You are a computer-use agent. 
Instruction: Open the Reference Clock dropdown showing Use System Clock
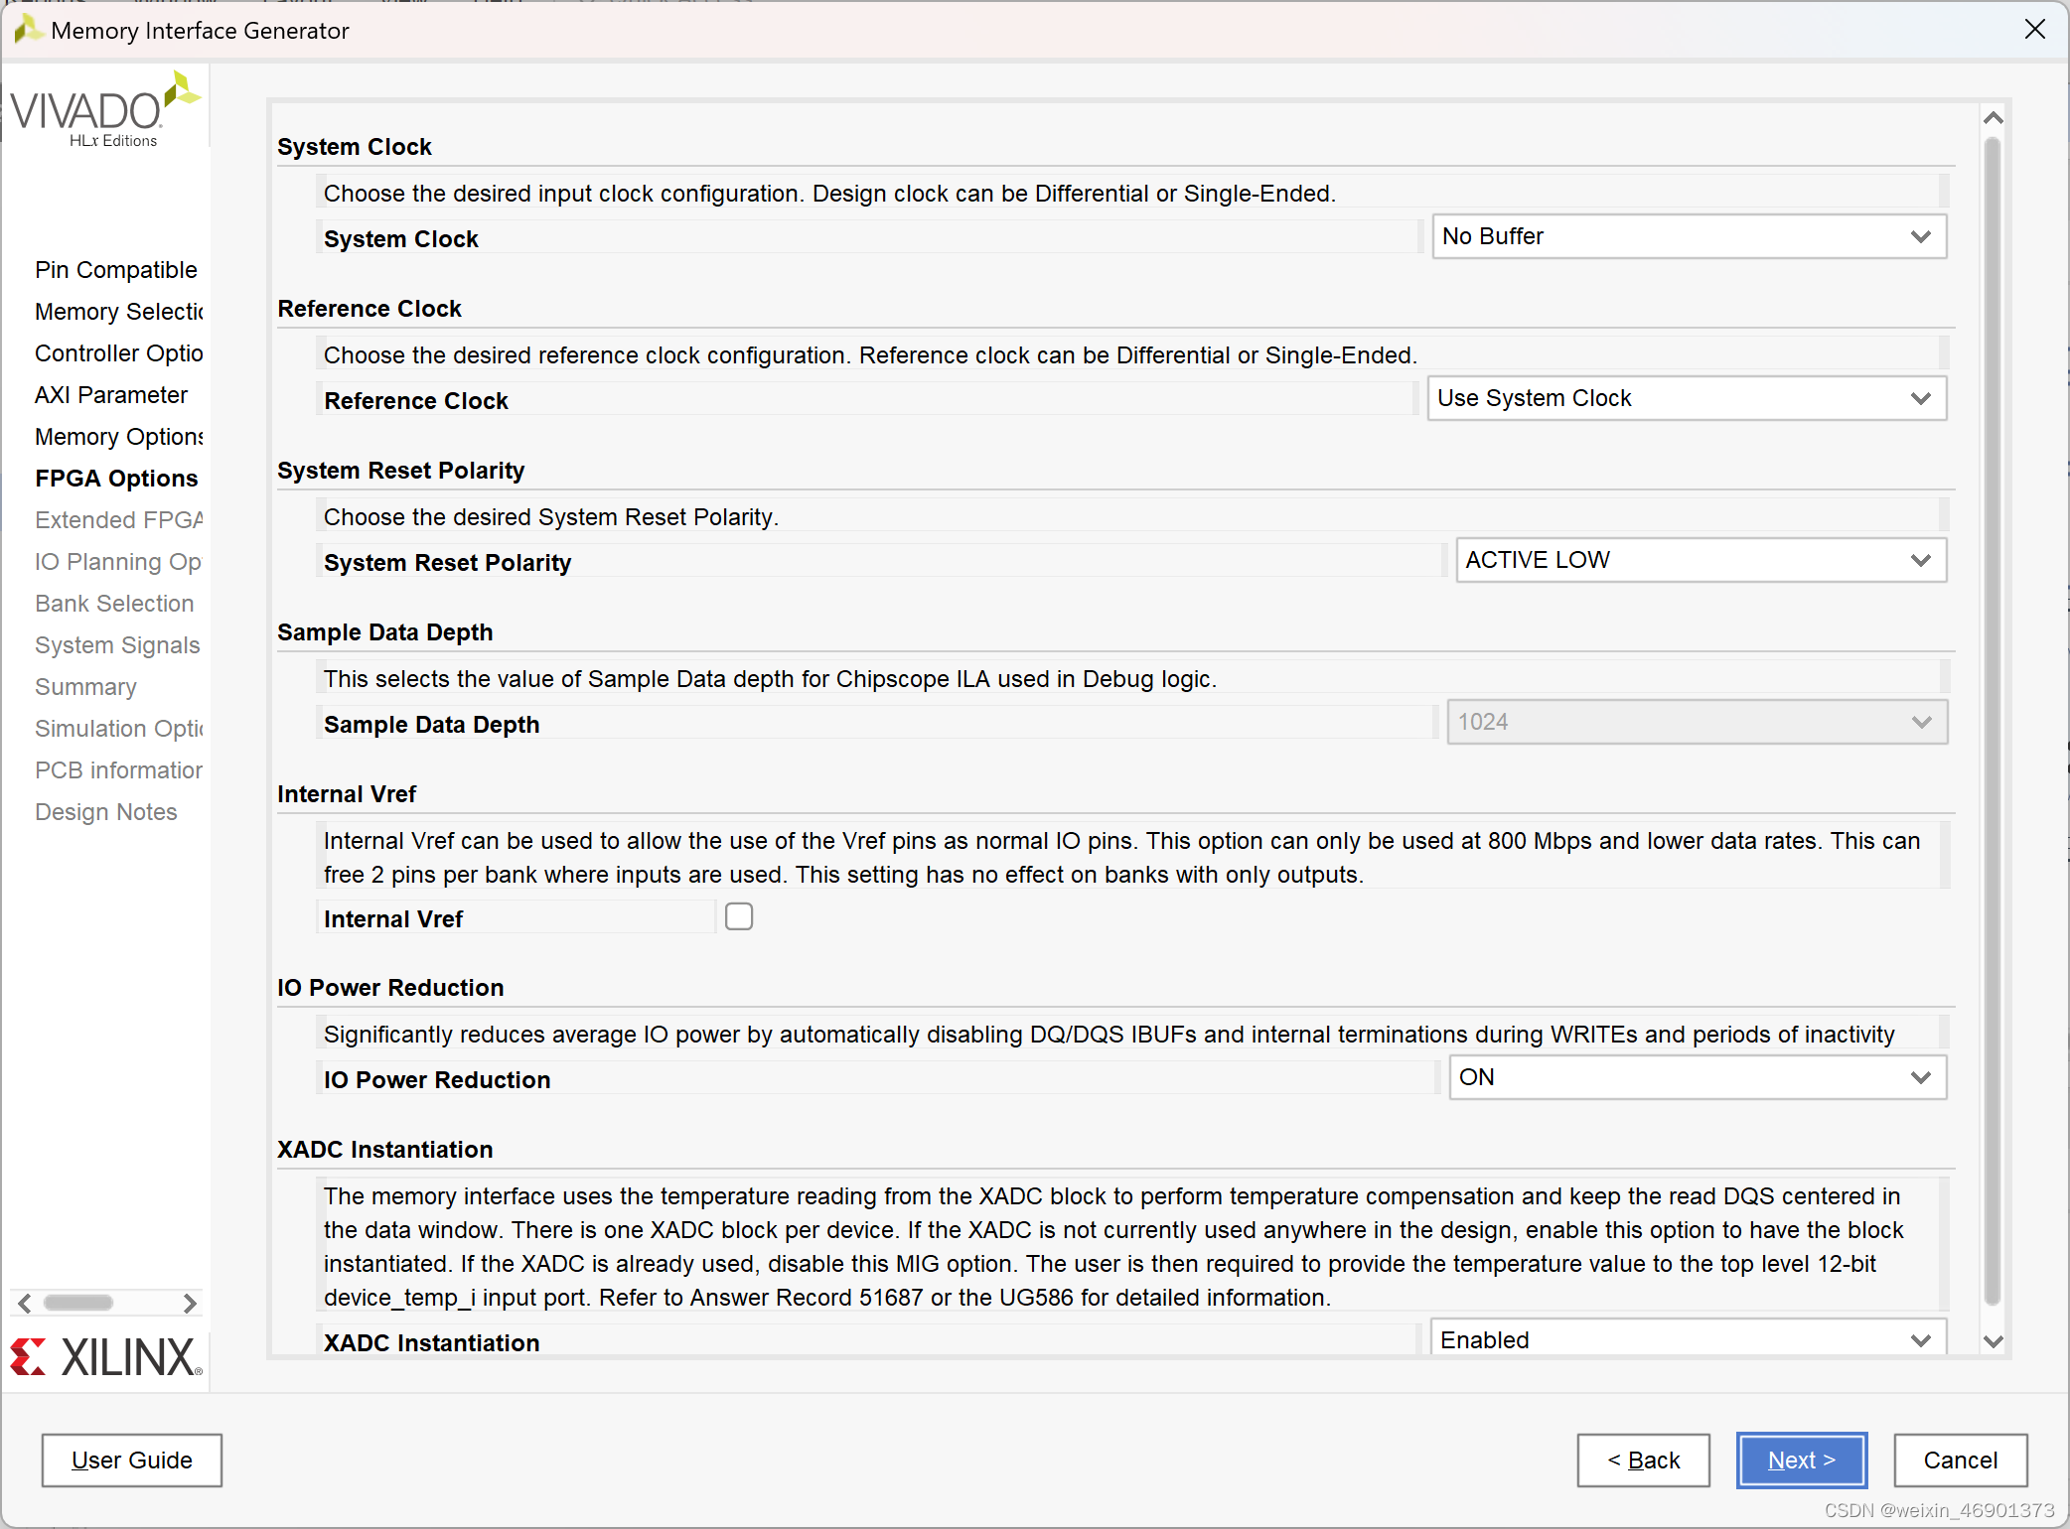coord(1686,398)
